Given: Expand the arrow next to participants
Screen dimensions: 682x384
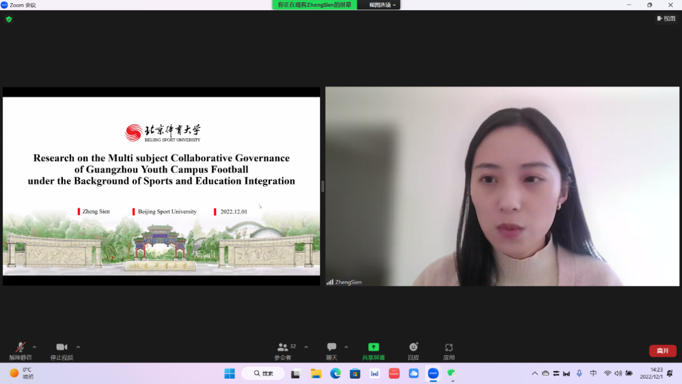Looking at the screenshot, I should point(306,347).
